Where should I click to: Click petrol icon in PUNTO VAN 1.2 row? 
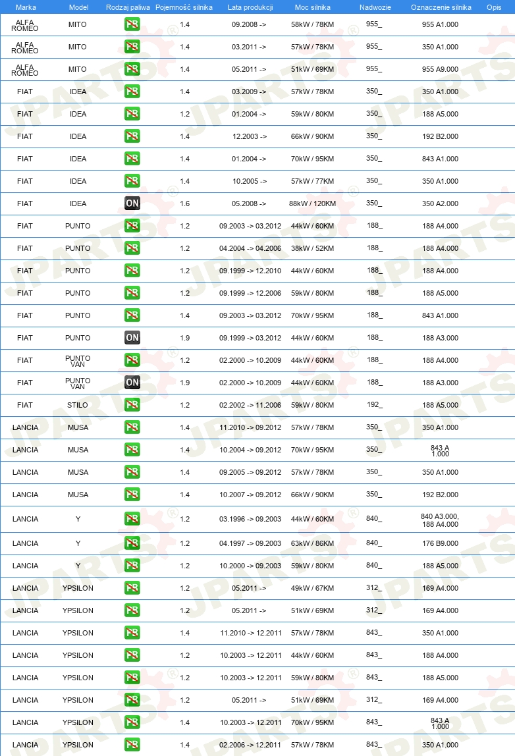pyautogui.click(x=132, y=360)
